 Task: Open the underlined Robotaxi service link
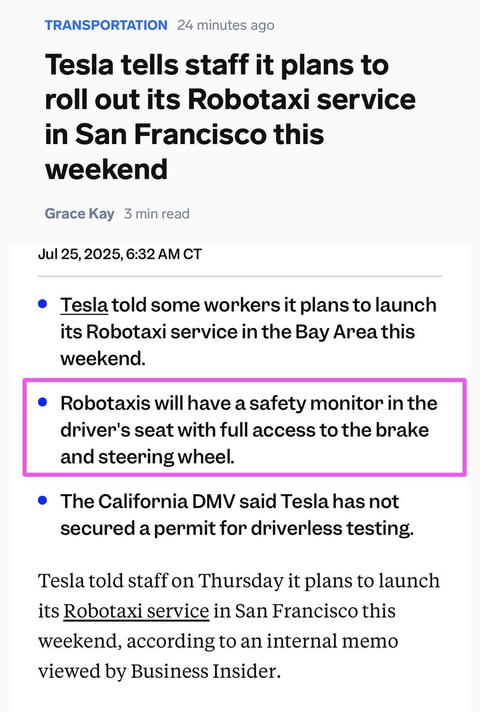click(x=136, y=611)
